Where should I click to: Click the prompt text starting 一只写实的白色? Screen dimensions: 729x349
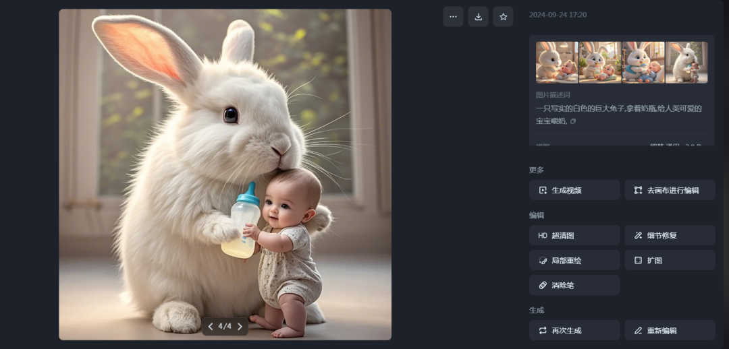pyautogui.click(x=619, y=115)
